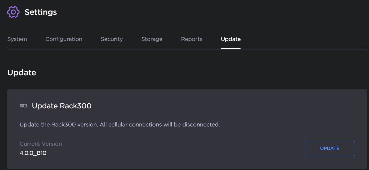
Task: Open the Configuration tab
Action: [x=64, y=39]
